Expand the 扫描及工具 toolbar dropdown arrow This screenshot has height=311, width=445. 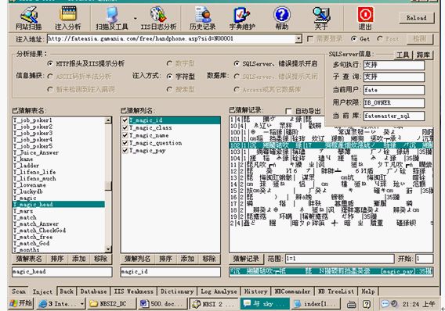pyautogui.click(x=135, y=19)
